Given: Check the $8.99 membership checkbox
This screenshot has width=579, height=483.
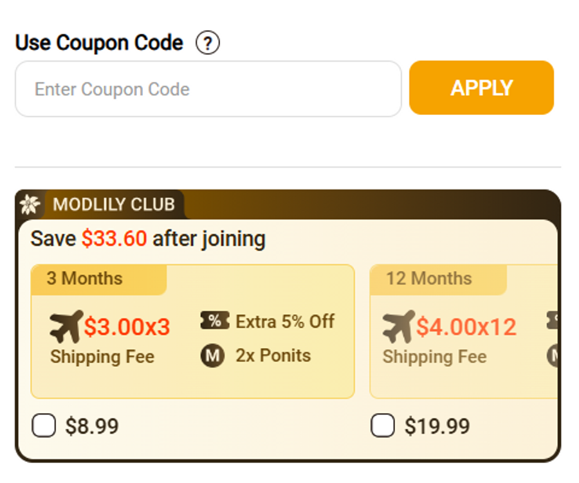Looking at the screenshot, I should click(x=44, y=425).
